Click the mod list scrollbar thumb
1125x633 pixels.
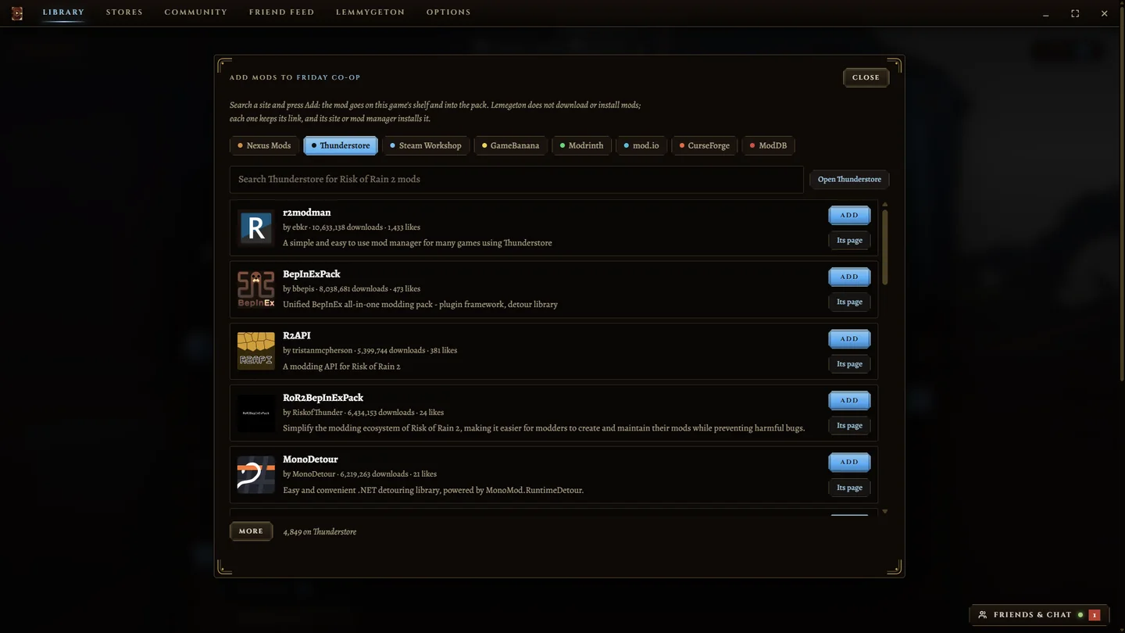(x=884, y=247)
